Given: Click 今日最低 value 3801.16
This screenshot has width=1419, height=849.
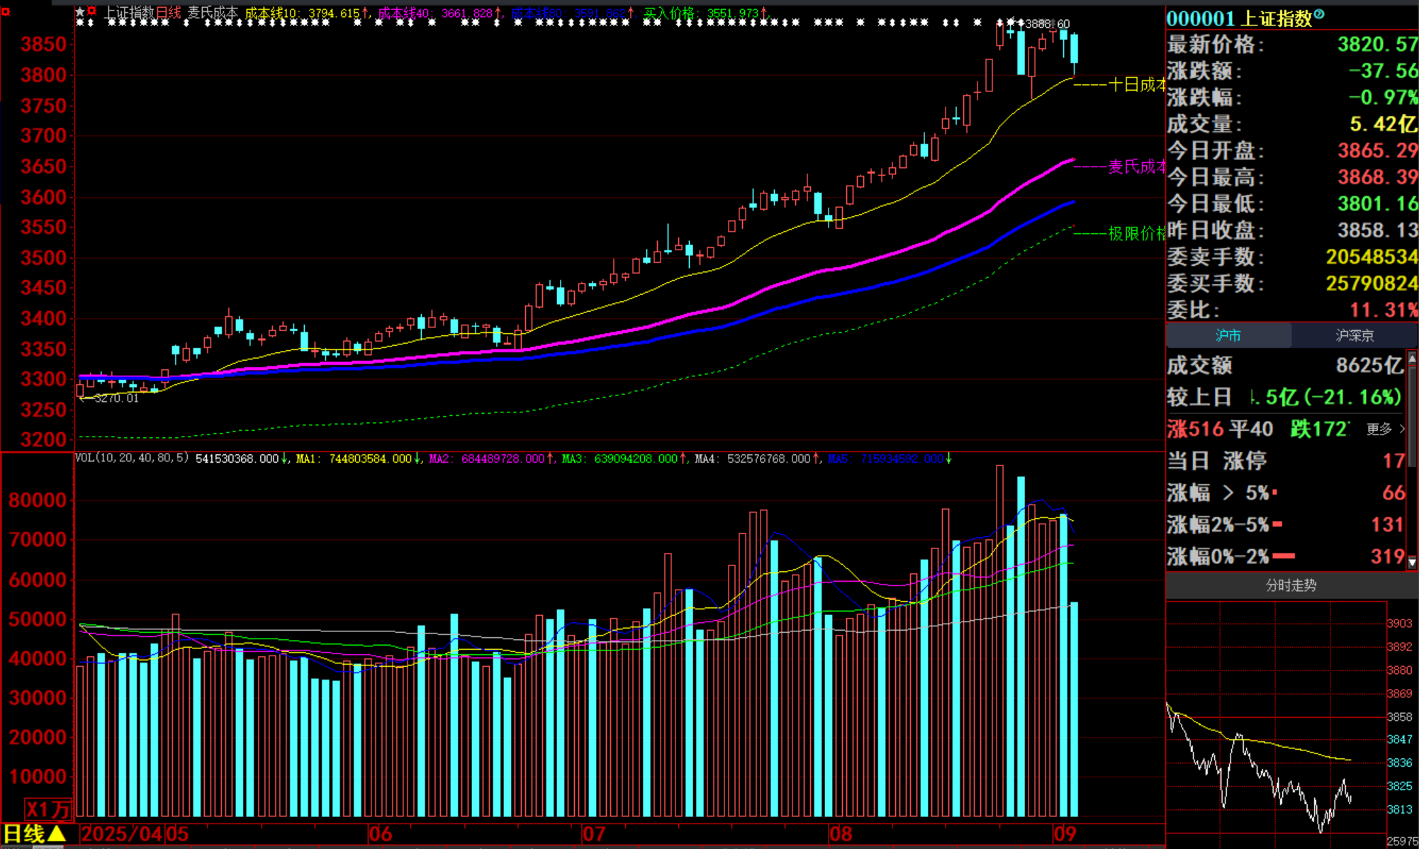Looking at the screenshot, I should [1377, 204].
